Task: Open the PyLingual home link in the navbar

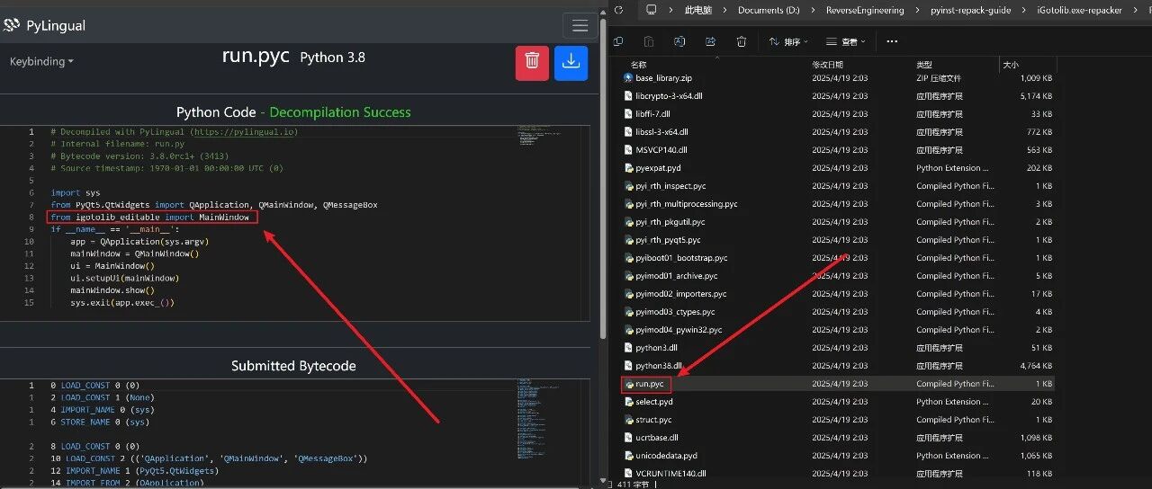Action: click(x=56, y=25)
